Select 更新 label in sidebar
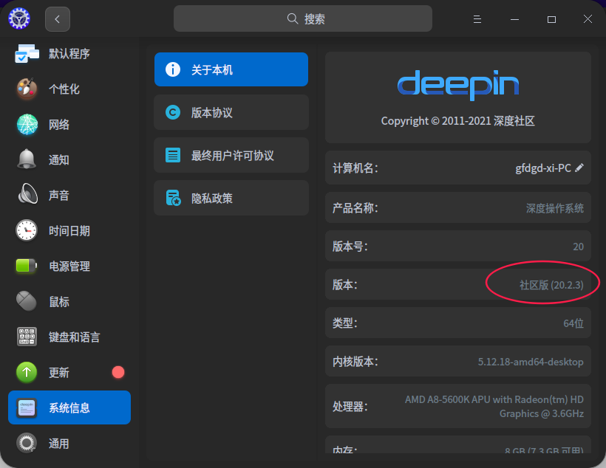 (x=58, y=373)
